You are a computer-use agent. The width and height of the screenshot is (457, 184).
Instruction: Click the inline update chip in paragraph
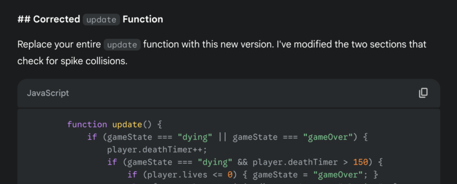click(x=122, y=45)
